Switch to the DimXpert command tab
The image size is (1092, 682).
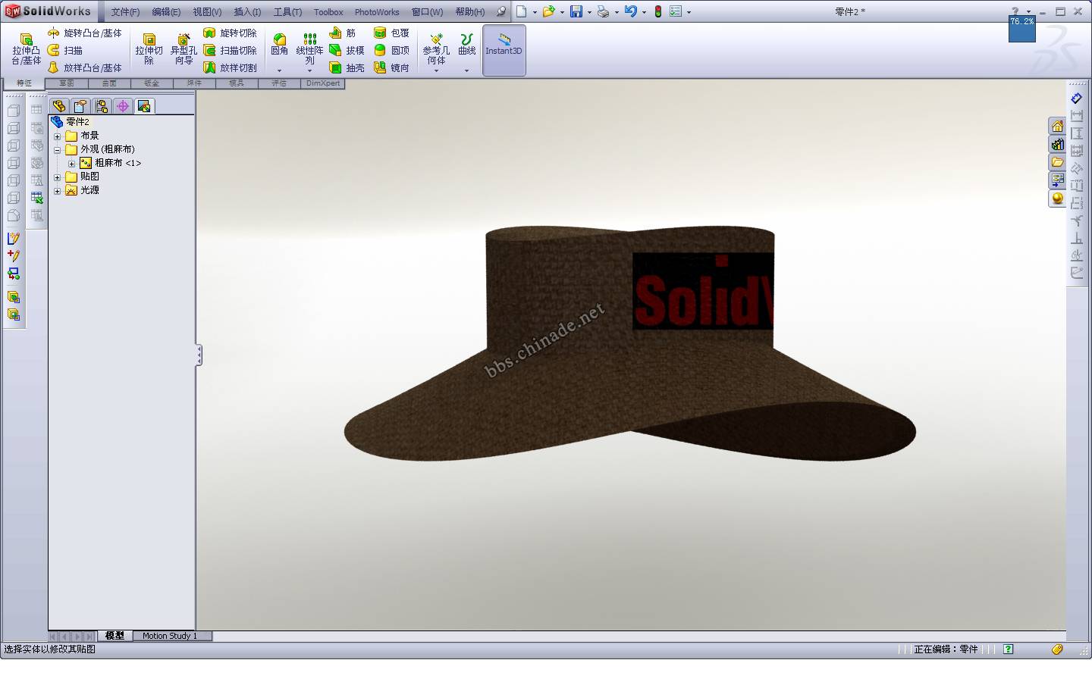point(323,83)
